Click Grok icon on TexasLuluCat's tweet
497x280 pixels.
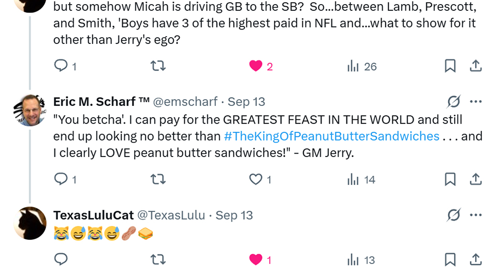click(x=454, y=215)
